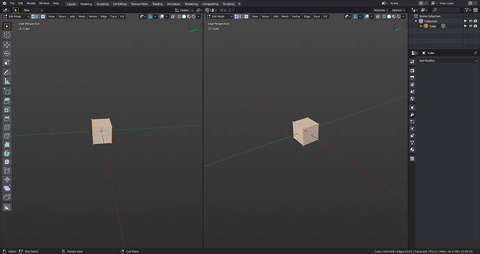Choose the Annotate pencil tool

[7, 72]
